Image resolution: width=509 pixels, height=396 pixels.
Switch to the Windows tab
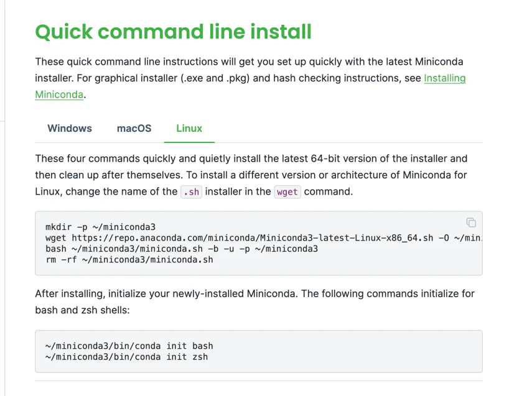[70, 128]
